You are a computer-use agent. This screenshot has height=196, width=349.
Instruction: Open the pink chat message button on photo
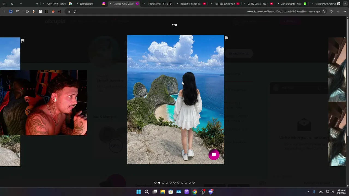214,155
